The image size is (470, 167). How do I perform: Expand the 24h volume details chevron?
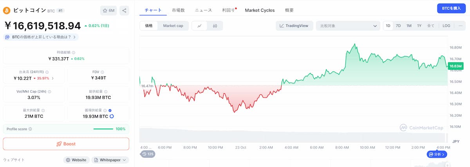(53, 78)
